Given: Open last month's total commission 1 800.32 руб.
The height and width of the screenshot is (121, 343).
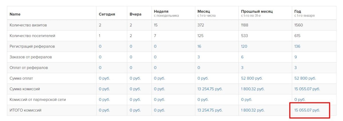Looking at the screenshot, I should point(253,110).
